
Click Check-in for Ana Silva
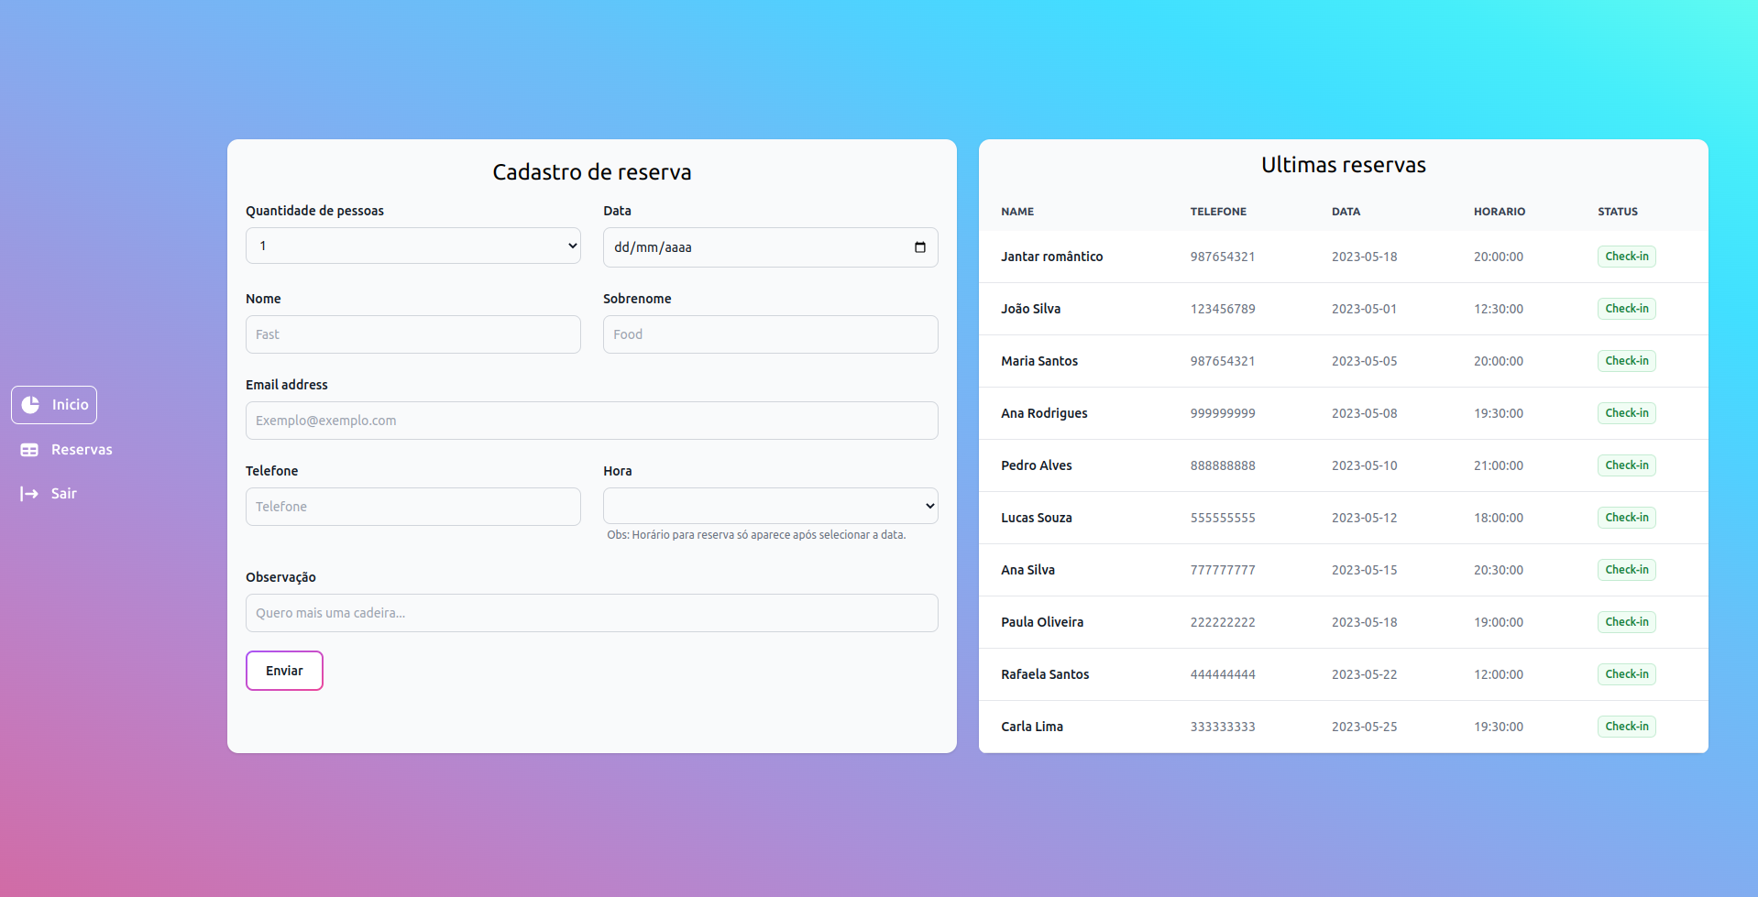click(1627, 570)
